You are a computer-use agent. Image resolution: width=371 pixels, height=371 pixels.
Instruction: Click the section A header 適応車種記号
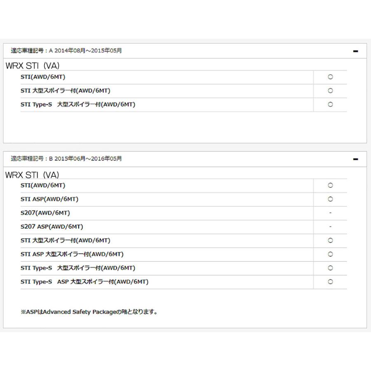(66, 51)
